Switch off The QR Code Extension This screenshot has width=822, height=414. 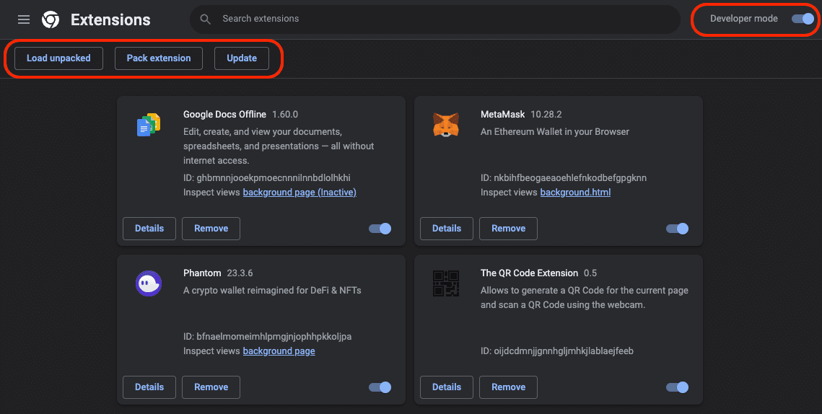click(x=677, y=387)
